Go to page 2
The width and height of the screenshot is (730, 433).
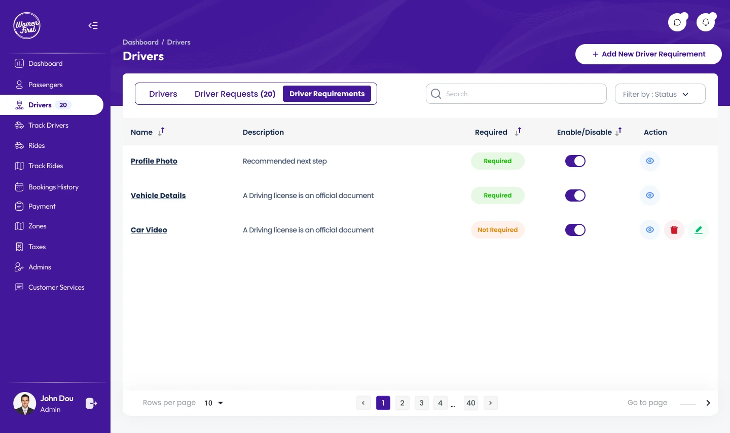point(403,403)
